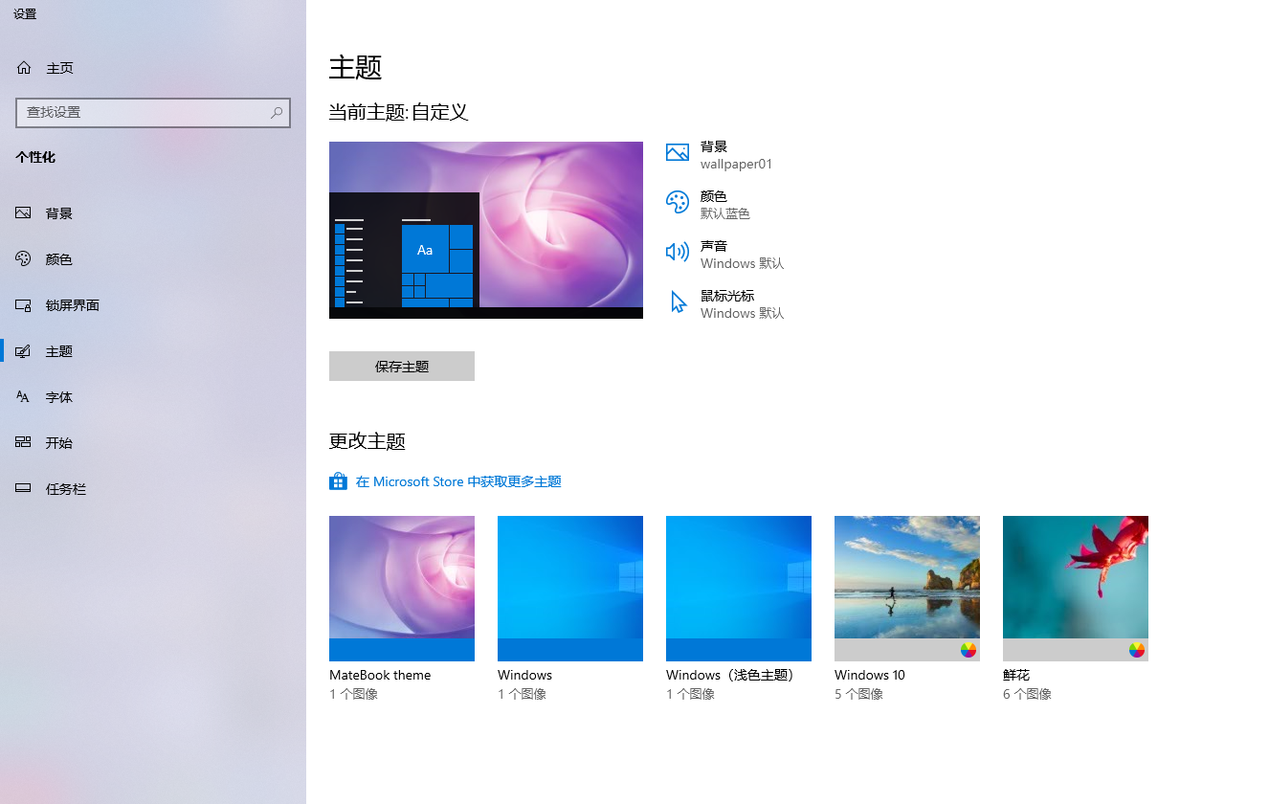Click the color palette icon near 默认蓝色
Screen dimensions: 1269x804
678,203
